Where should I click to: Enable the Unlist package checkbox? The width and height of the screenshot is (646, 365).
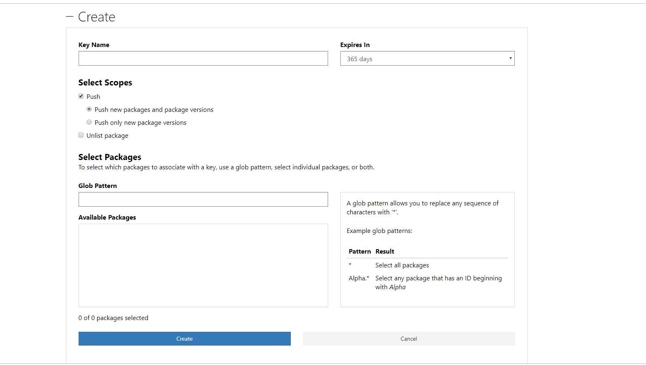[x=81, y=135]
